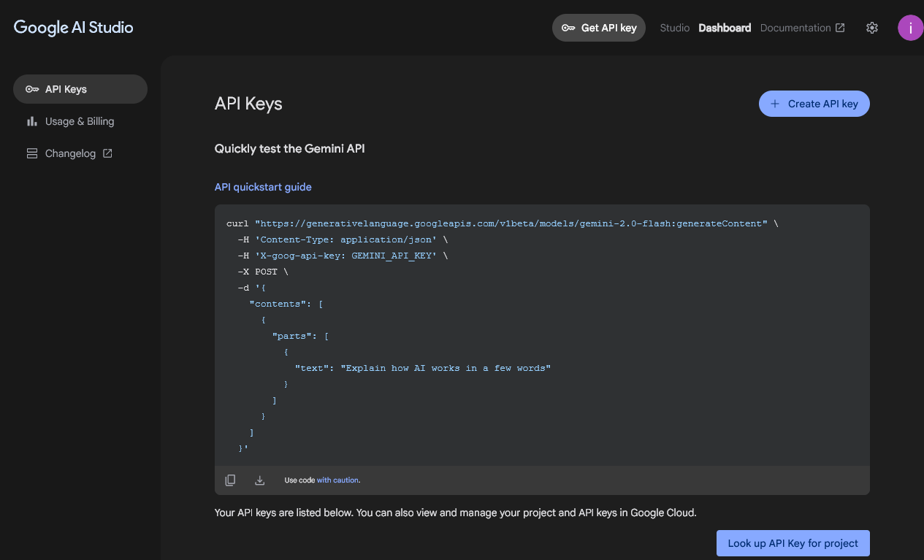Download the code snippet

click(259, 480)
